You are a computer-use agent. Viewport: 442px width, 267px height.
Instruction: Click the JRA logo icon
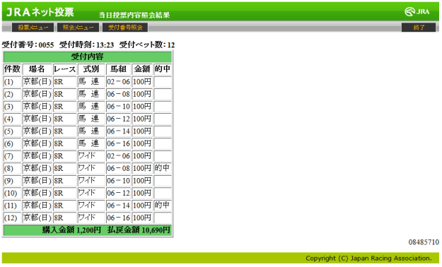(417, 11)
